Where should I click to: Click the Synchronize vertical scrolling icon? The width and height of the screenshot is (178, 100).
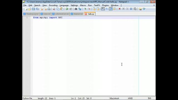94,9
